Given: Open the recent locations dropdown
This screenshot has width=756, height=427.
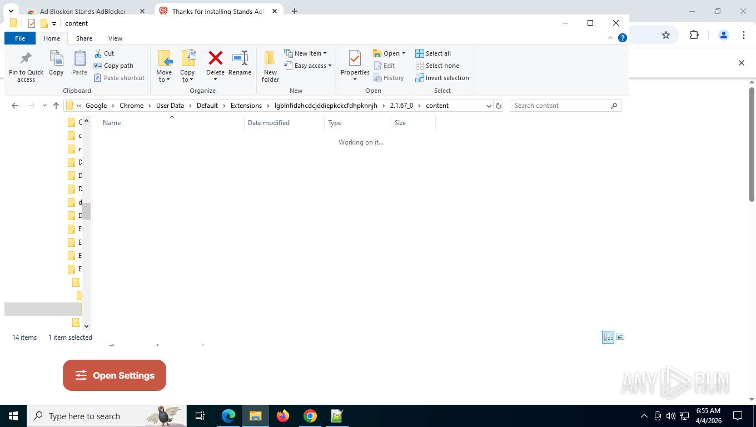Looking at the screenshot, I should click(44, 106).
